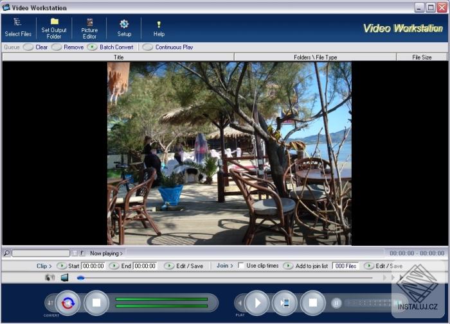Open Setup with the gear icon

click(124, 28)
